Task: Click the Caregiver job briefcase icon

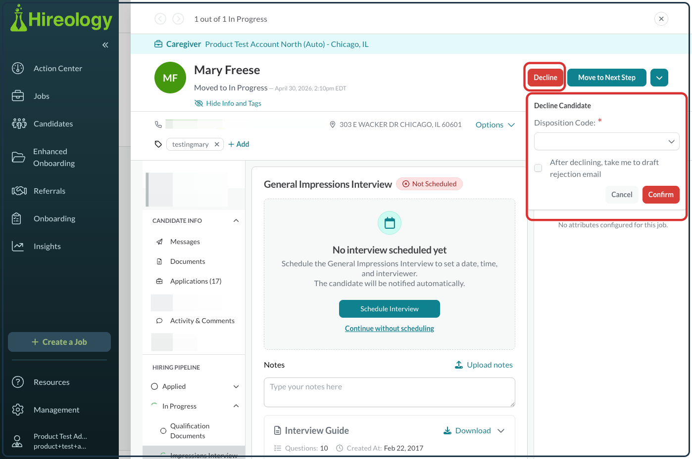Action: click(x=158, y=44)
